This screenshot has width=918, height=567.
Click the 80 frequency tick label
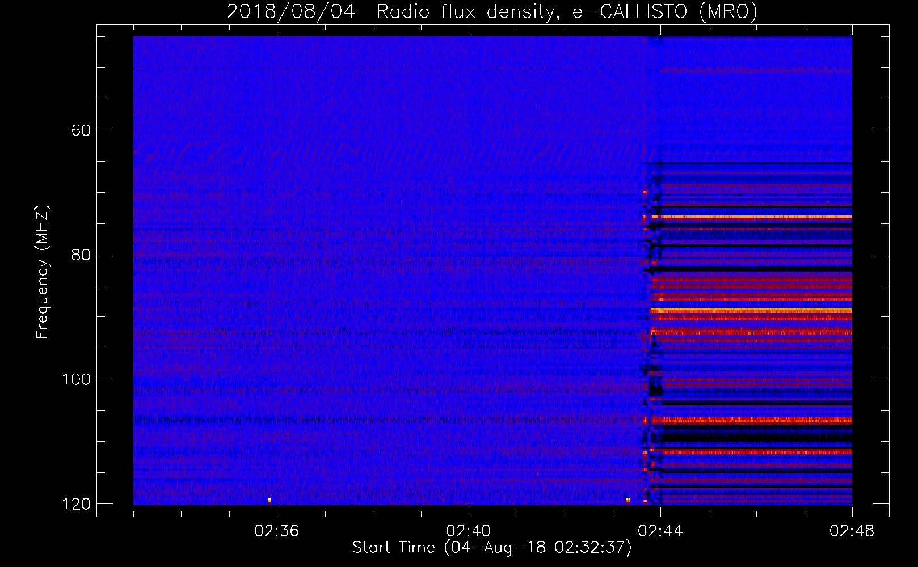(81, 255)
